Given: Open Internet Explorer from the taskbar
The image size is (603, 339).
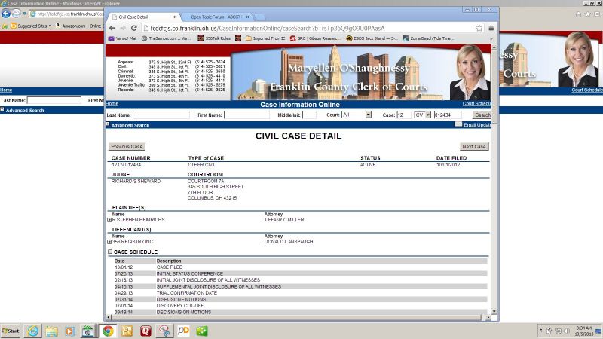Looking at the screenshot, I should click(33, 331).
